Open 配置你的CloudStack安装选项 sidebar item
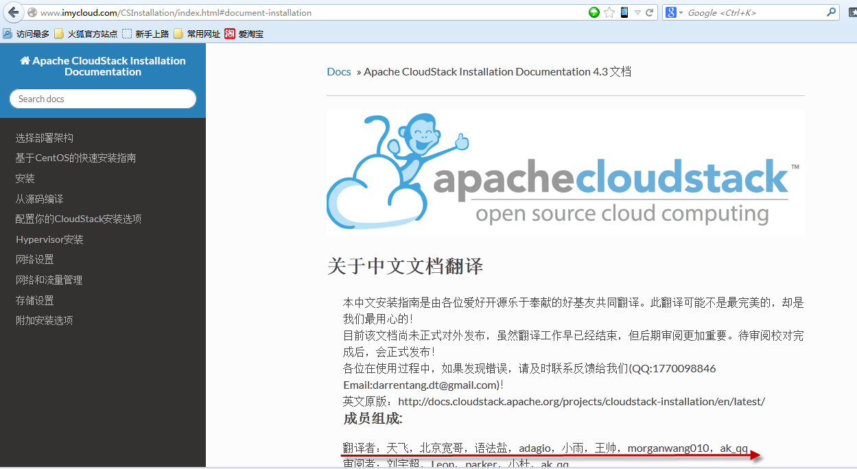 tap(79, 219)
